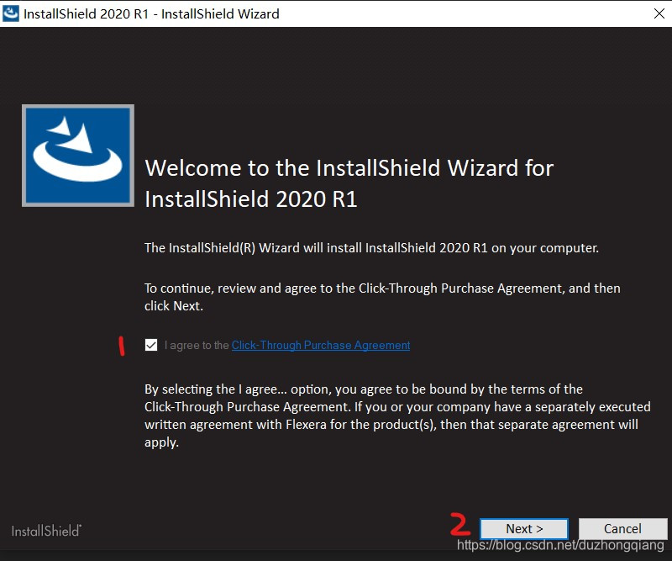
Task: Click the Cancel button
Action: click(622, 528)
